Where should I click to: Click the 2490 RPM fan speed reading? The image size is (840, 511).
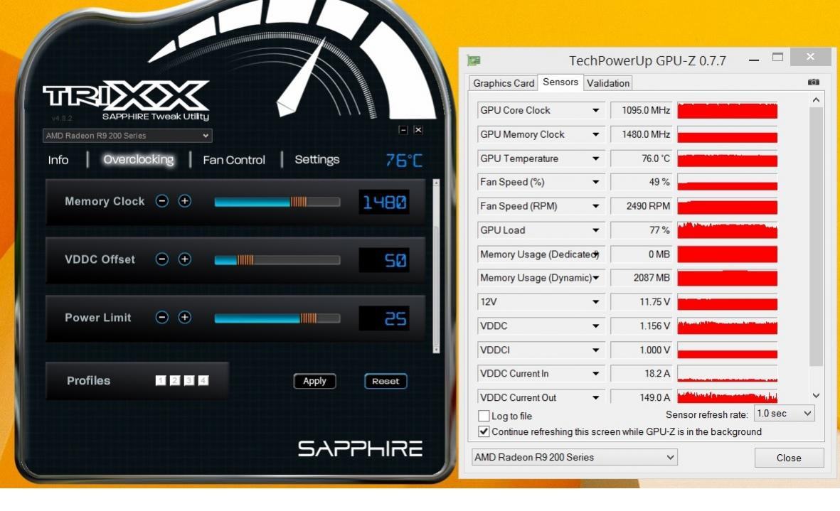pyautogui.click(x=642, y=206)
